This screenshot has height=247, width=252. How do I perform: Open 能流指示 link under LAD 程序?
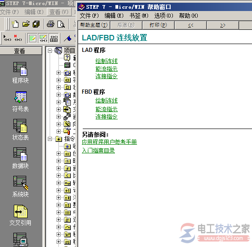107,69
